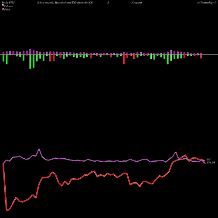
Task: Click the 'Daily PVM' chart title text
Action: tap(8, 3)
